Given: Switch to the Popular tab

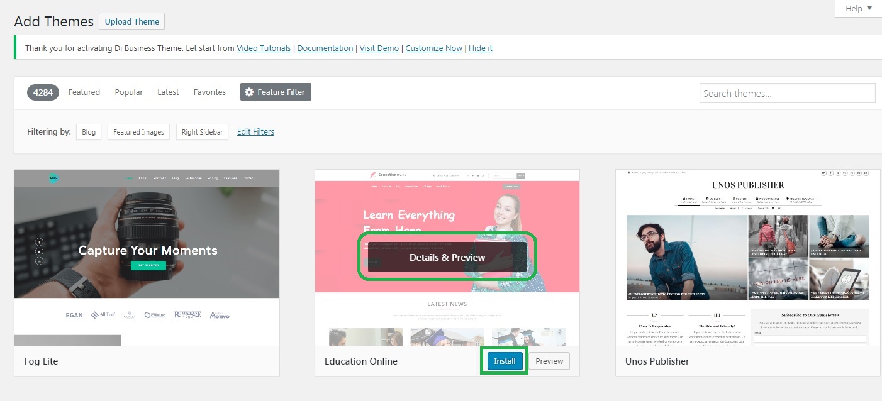Looking at the screenshot, I should pos(128,92).
